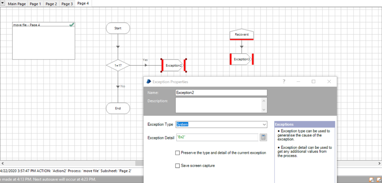The image size is (382, 183).
Task: Edit the Exception Detail expression field
Action: pyautogui.click(x=217, y=137)
